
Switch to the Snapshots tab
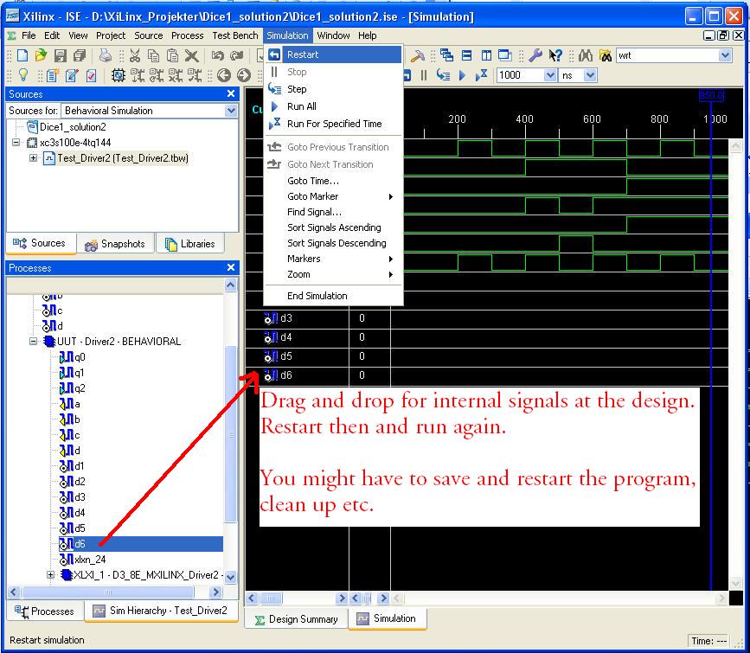pyautogui.click(x=115, y=244)
